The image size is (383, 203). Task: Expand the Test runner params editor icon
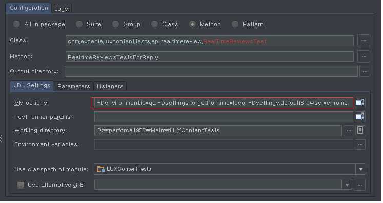[360, 117]
